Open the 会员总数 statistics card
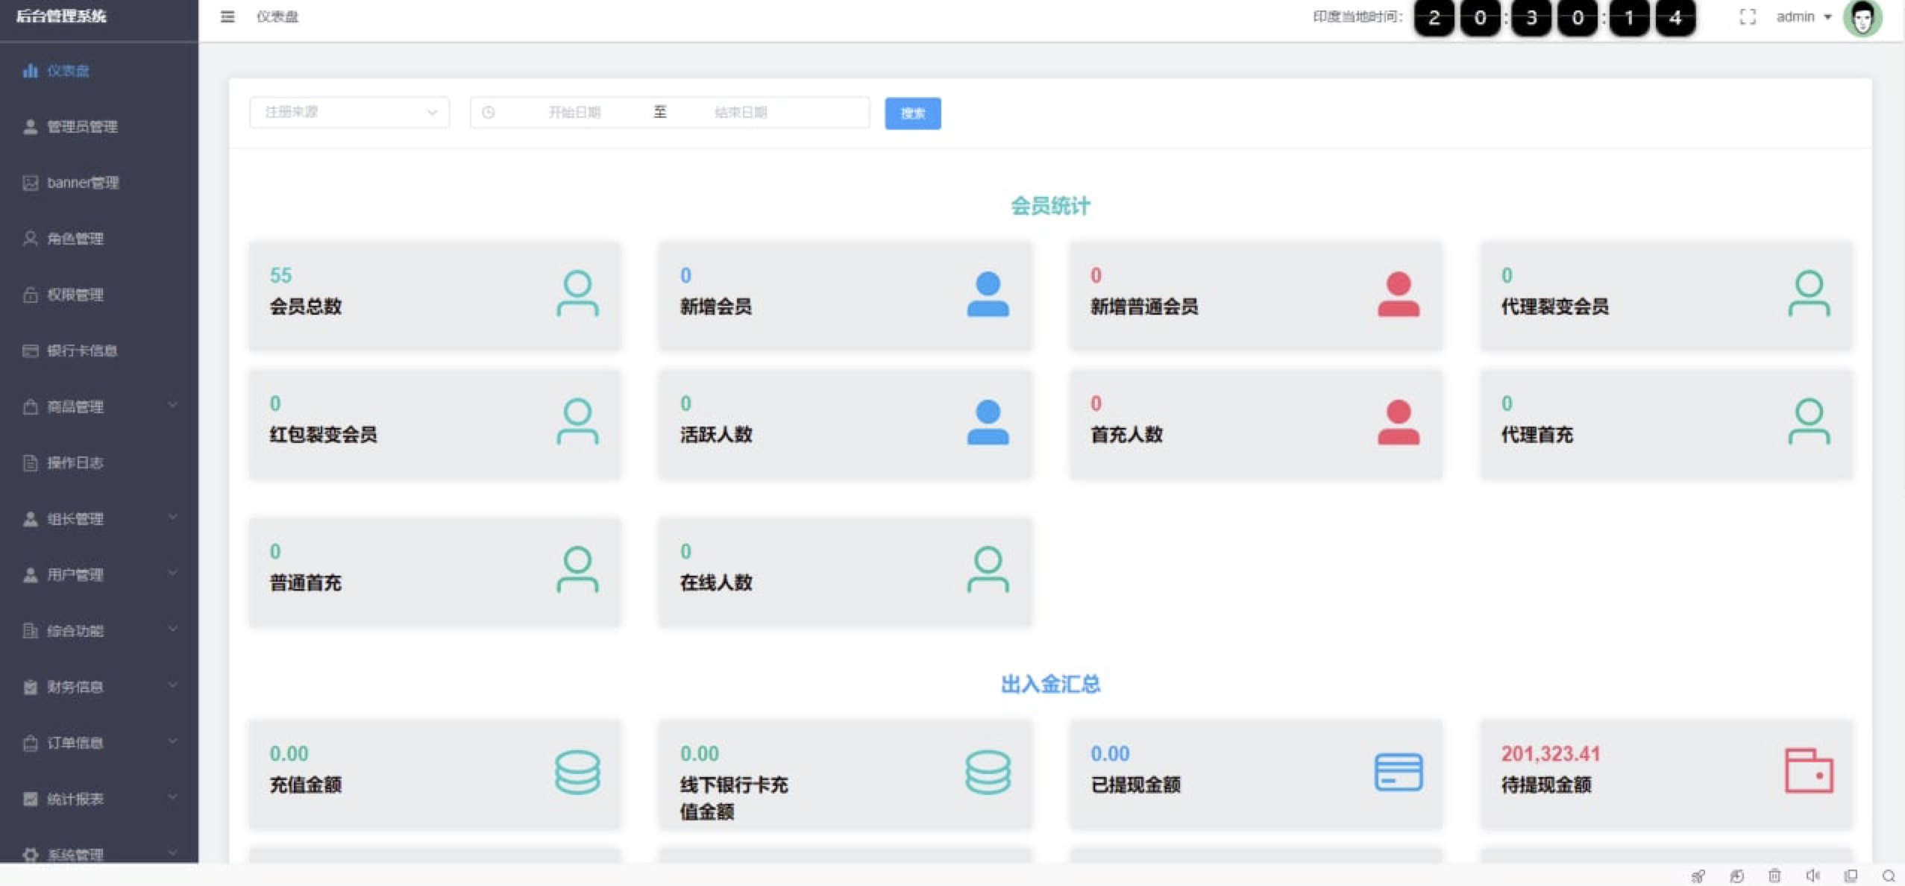The image size is (1905, 886). (434, 295)
